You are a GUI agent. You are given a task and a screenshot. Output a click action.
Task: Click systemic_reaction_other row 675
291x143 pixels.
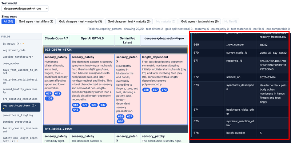240,123
